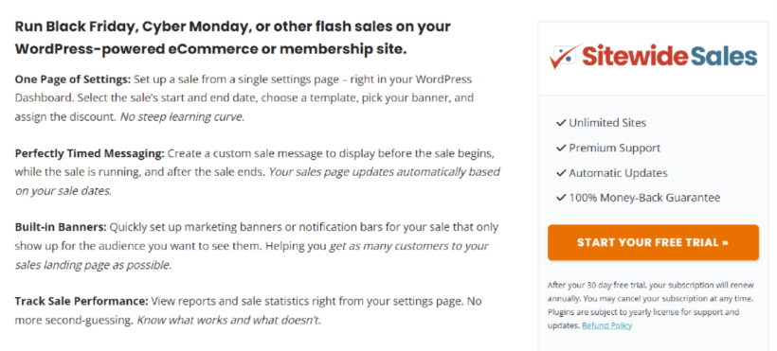
Task: Click the Sitewide Sales logo text
Action: click(x=670, y=56)
